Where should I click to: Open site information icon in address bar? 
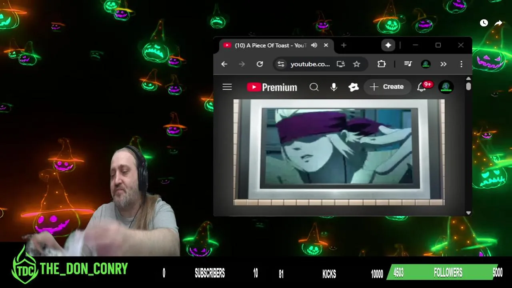[x=281, y=64]
